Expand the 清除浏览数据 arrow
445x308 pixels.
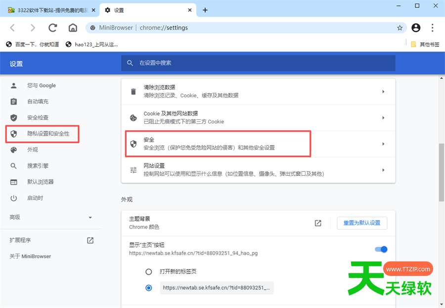[383, 91]
